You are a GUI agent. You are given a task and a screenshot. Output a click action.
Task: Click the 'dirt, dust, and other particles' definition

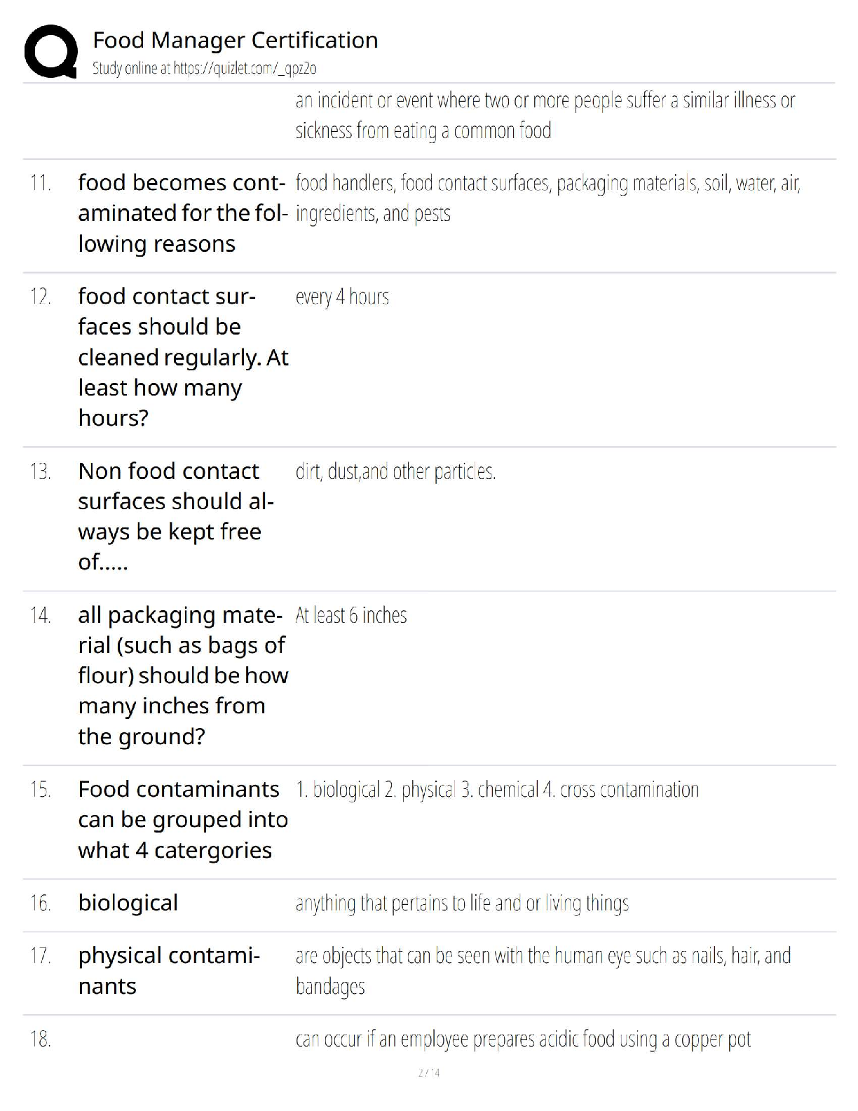(x=395, y=472)
